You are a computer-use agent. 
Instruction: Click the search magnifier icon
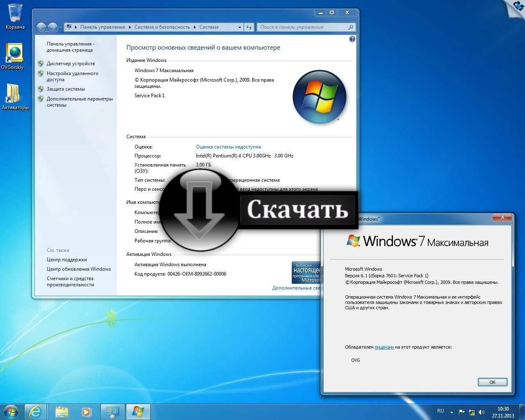[x=351, y=27]
